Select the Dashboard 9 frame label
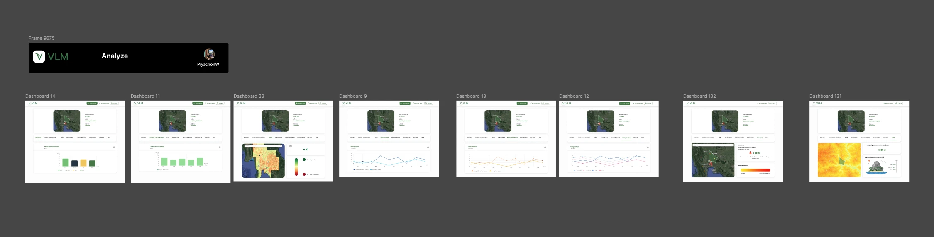The height and width of the screenshot is (237, 934). click(x=353, y=96)
